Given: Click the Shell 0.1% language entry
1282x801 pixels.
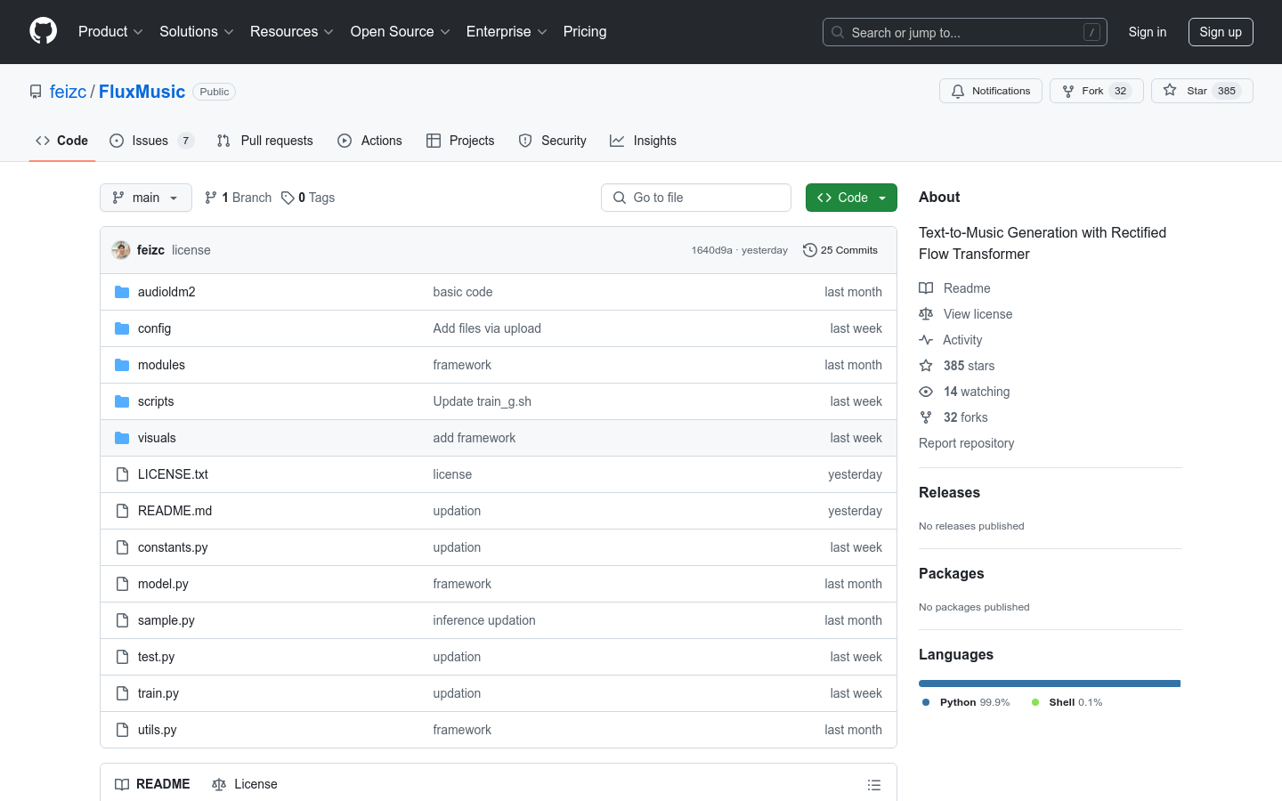Looking at the screenshot, I should pos(1067,702).
